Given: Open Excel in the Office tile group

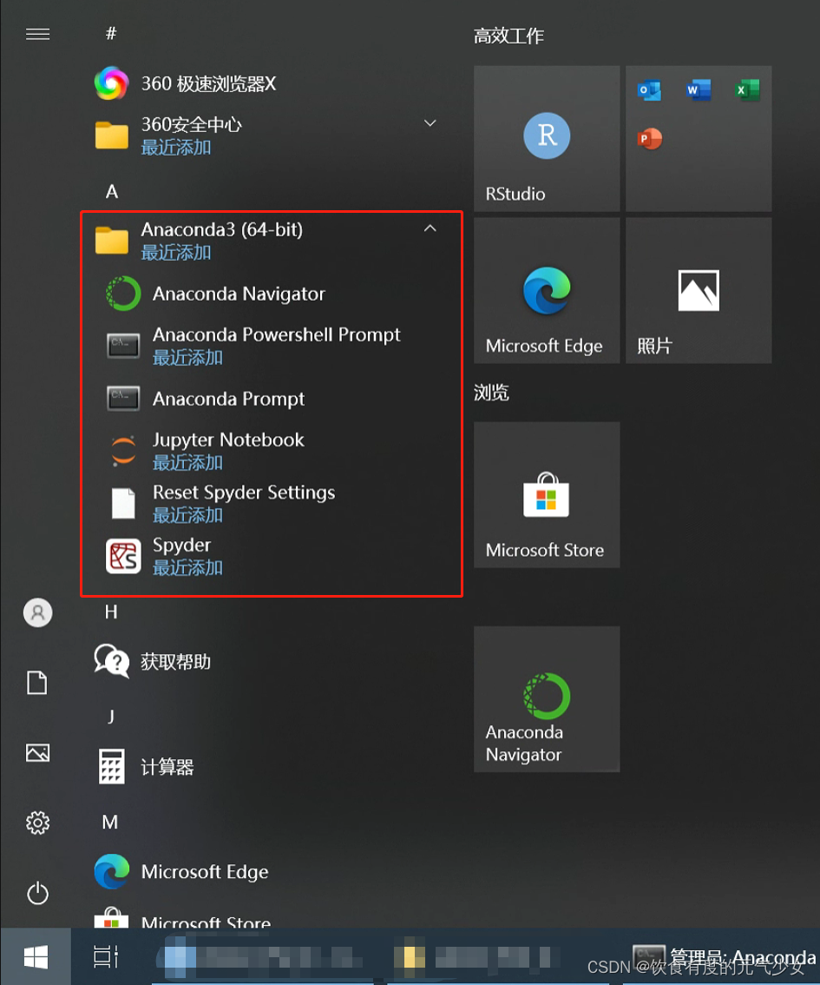Looking at the screenshot, I should tap(747, 89).
